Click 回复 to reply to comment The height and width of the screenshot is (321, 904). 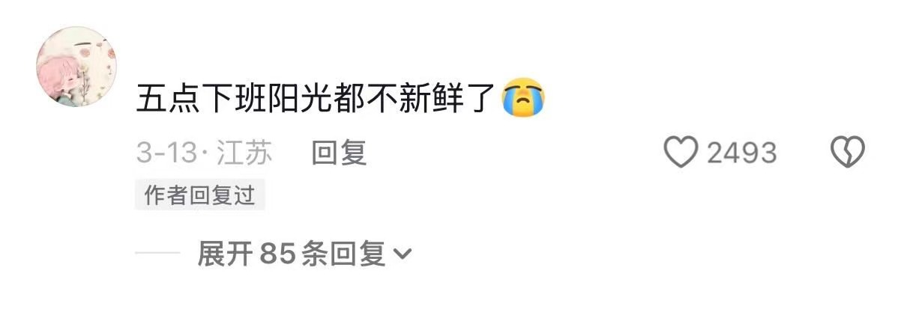click(x=339, y=153)
